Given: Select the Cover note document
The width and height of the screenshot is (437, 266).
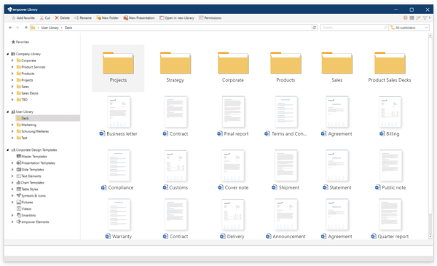Looking at the screenshot, I should pyautogui.click(x=233, y=170).
